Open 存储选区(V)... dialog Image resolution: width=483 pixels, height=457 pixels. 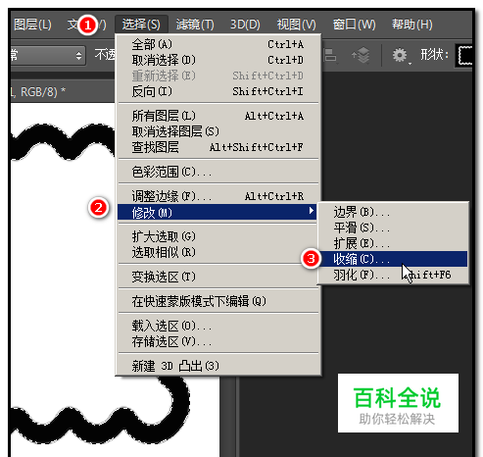point(217,341)
